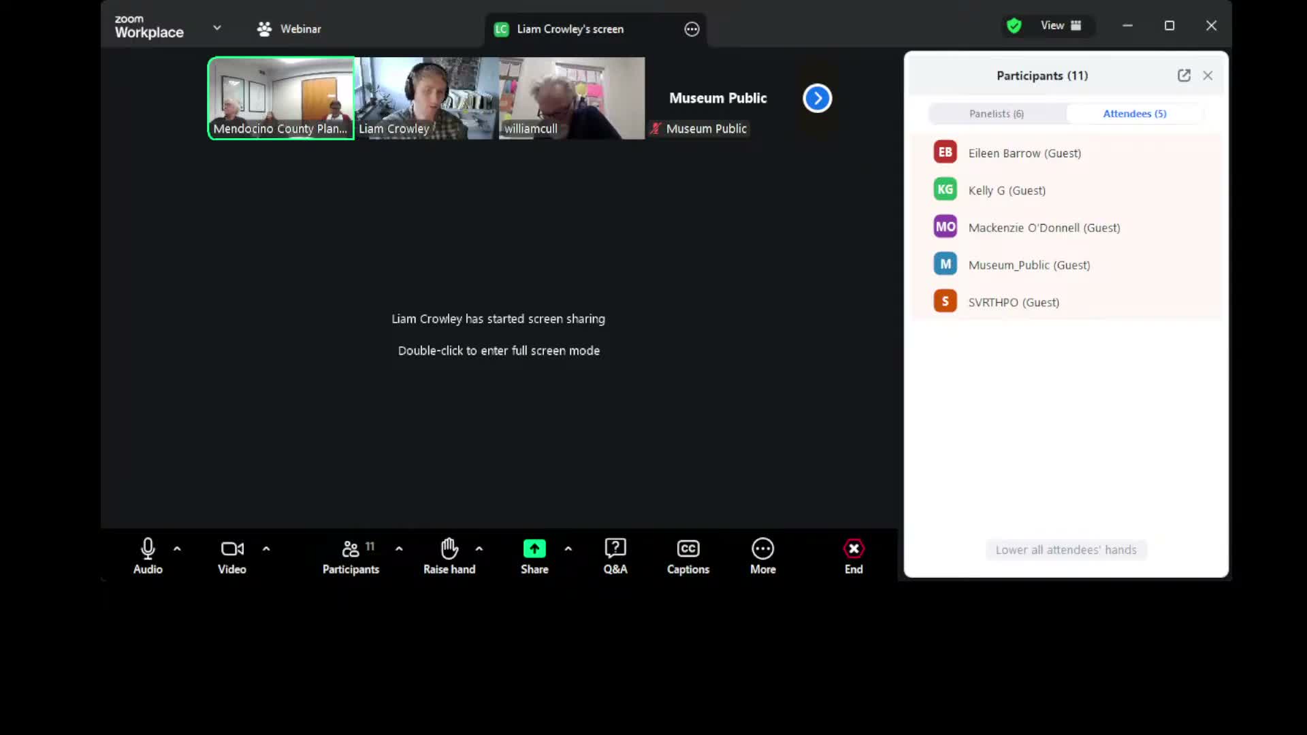Open the Zoom Workplace dropdown chevron
Viewport: 1307px width, 735px height.
point(216,28)
